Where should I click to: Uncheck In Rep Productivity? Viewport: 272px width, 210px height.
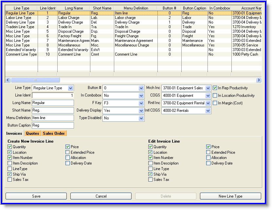pyautogui.click(x=215, y=88)
